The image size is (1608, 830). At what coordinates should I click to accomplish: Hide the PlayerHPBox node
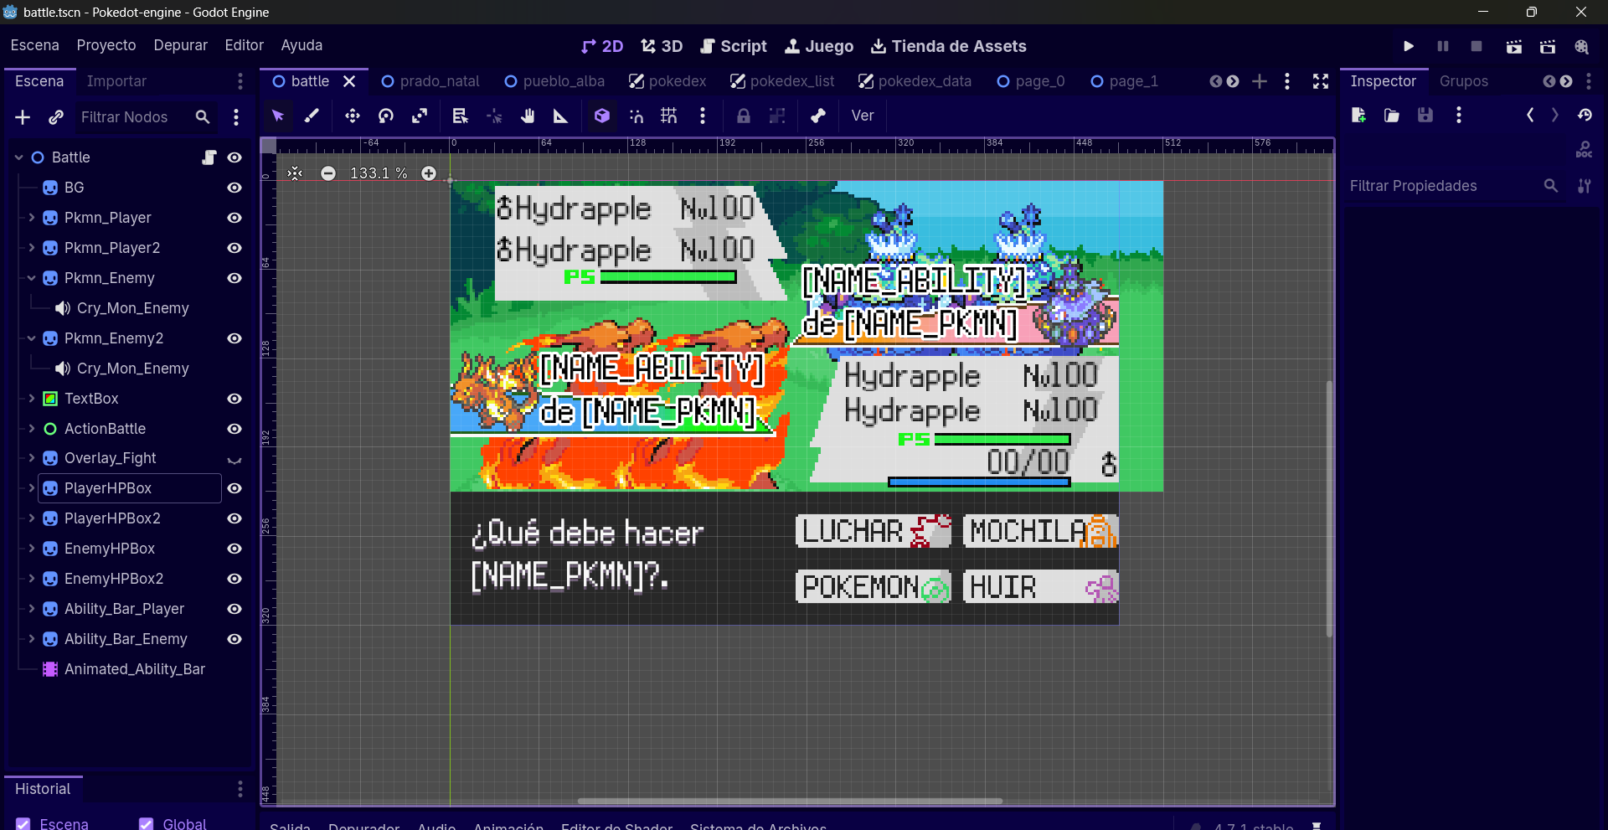click(x=234, y=488)
